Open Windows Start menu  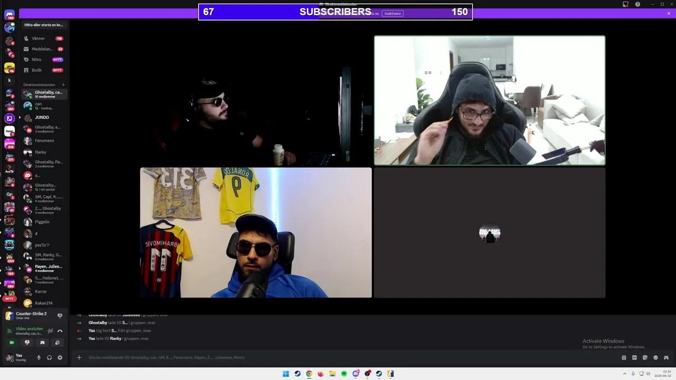coord(286,374)
